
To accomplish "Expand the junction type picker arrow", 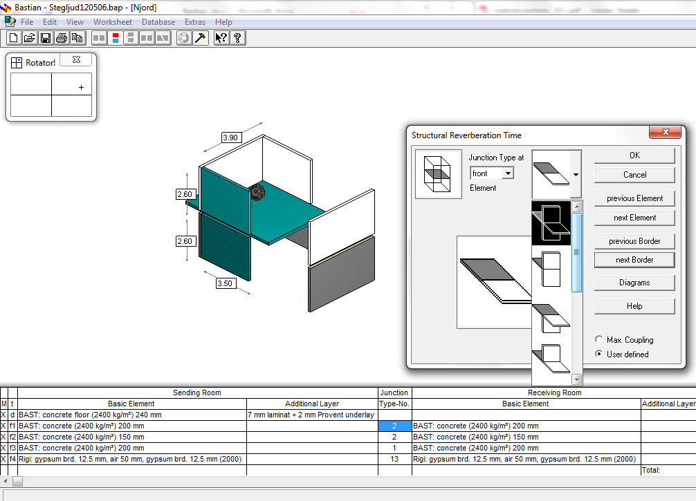I will click(x=576, y=175).
